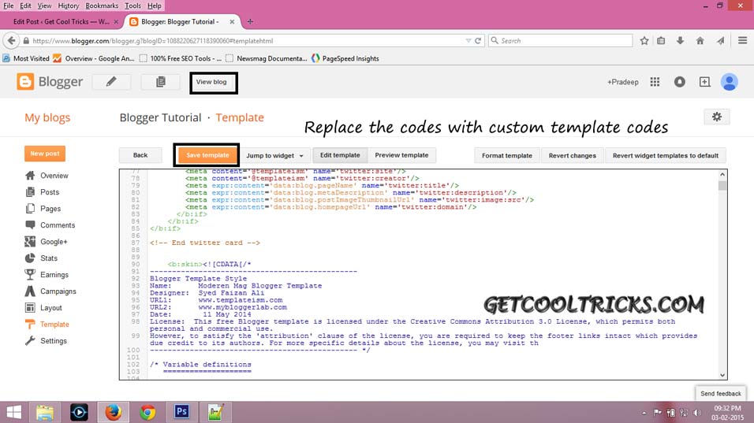Click the browser back arrow
754x423 pixels.
point(12,41)
